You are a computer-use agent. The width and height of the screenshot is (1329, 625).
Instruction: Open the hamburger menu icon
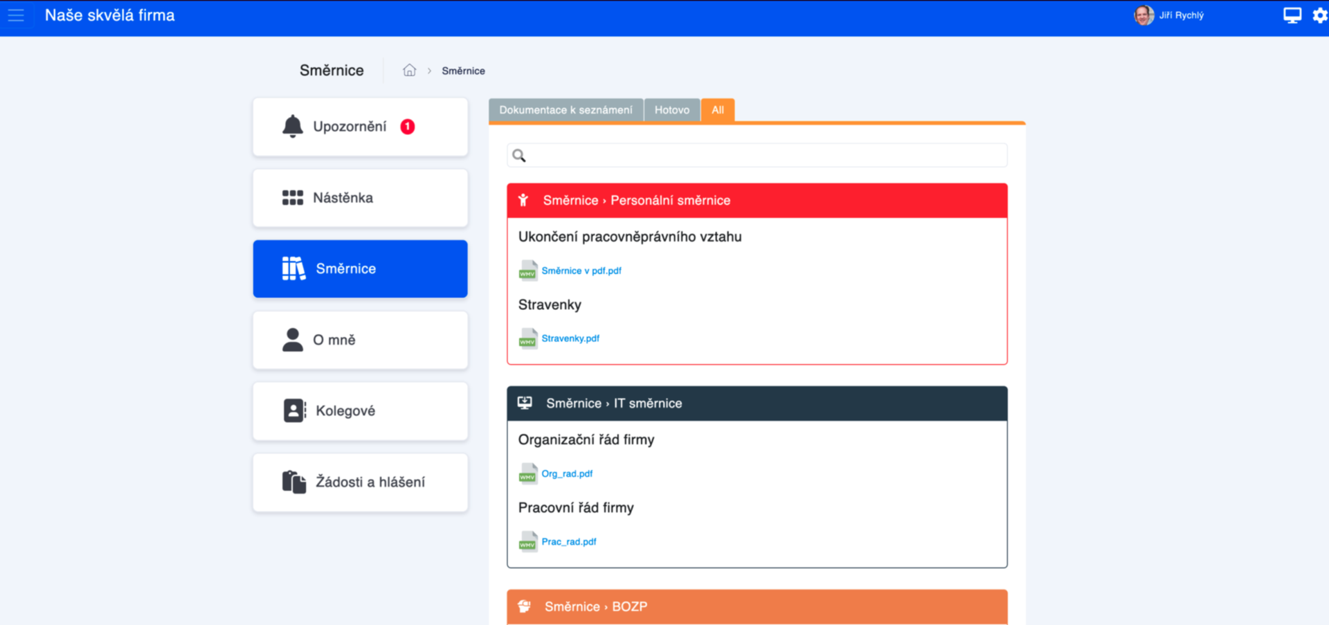16,15
